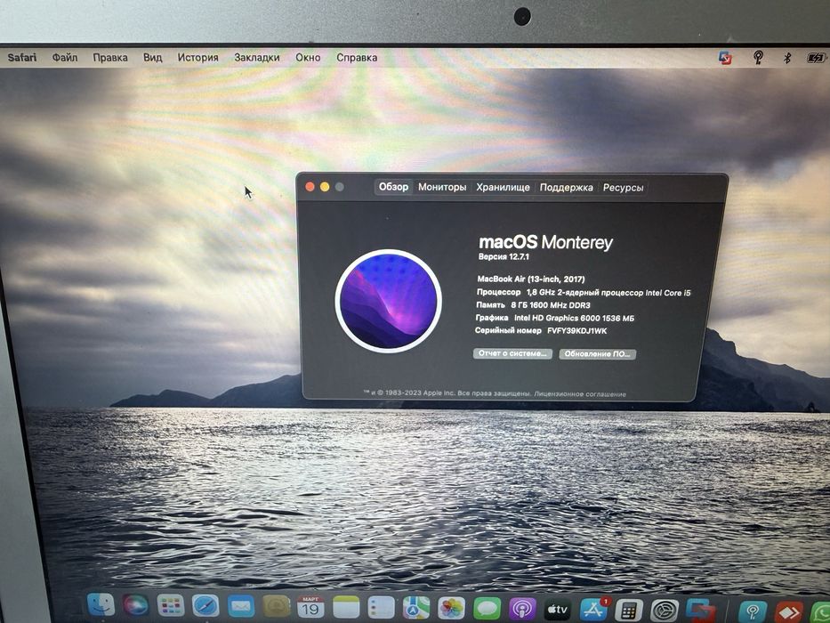Open Contacts from the Dock
The height and width of the screenshot is (623, 830).
point(277,607)
